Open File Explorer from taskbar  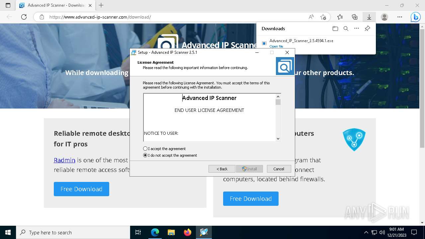171,232
